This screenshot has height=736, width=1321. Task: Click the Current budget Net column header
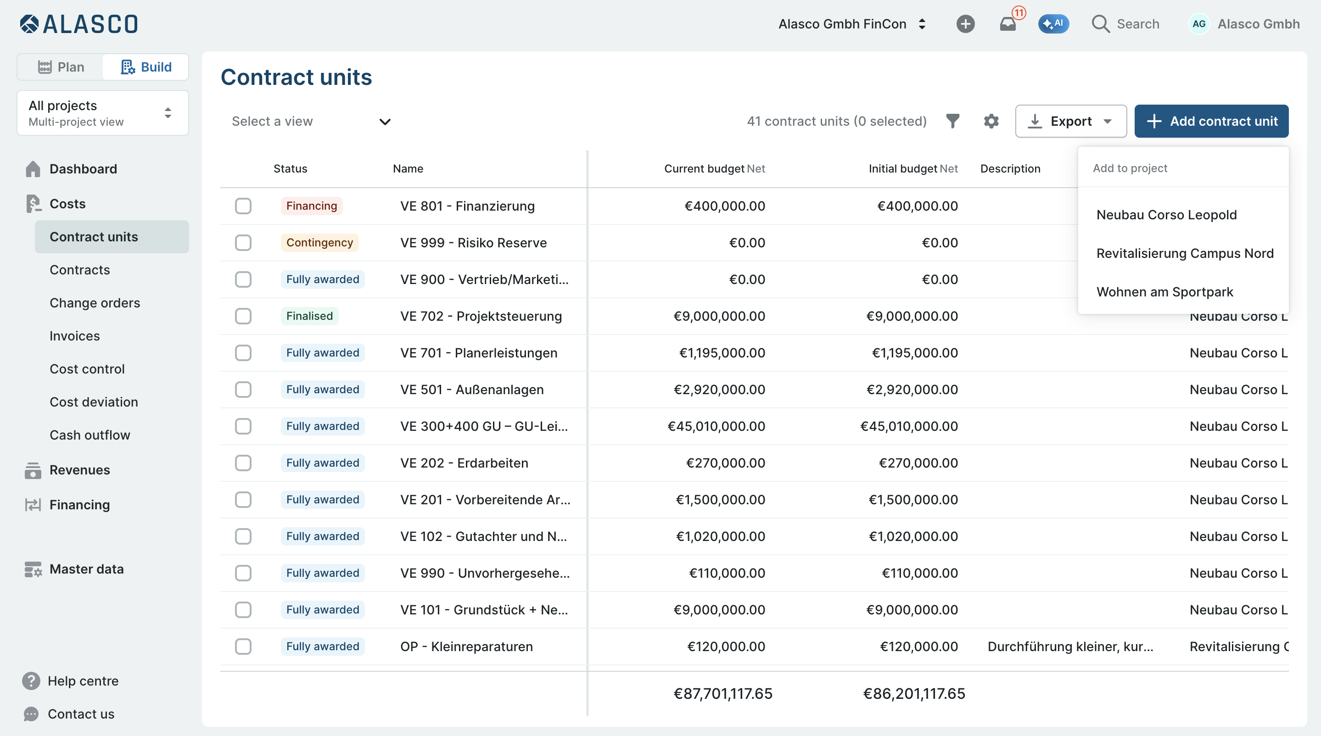pos(714,168)
